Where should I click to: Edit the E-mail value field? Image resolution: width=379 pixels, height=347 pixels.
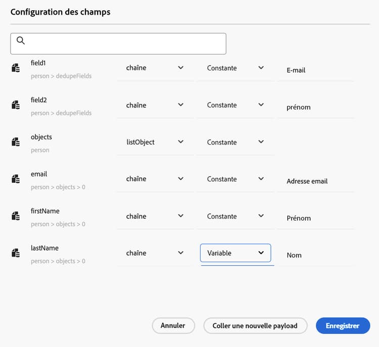click(316, 70)
